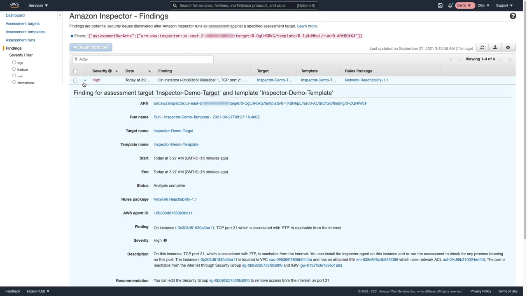Open the Support dropdown menu
Image resolution: width=527 pixels, height=296 pixels.
(504, 5)
